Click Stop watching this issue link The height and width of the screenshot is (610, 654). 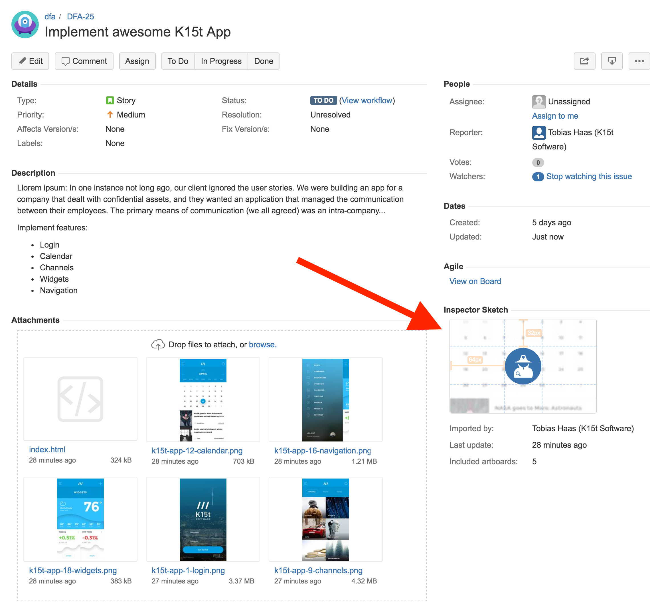(x=589, y=176)
